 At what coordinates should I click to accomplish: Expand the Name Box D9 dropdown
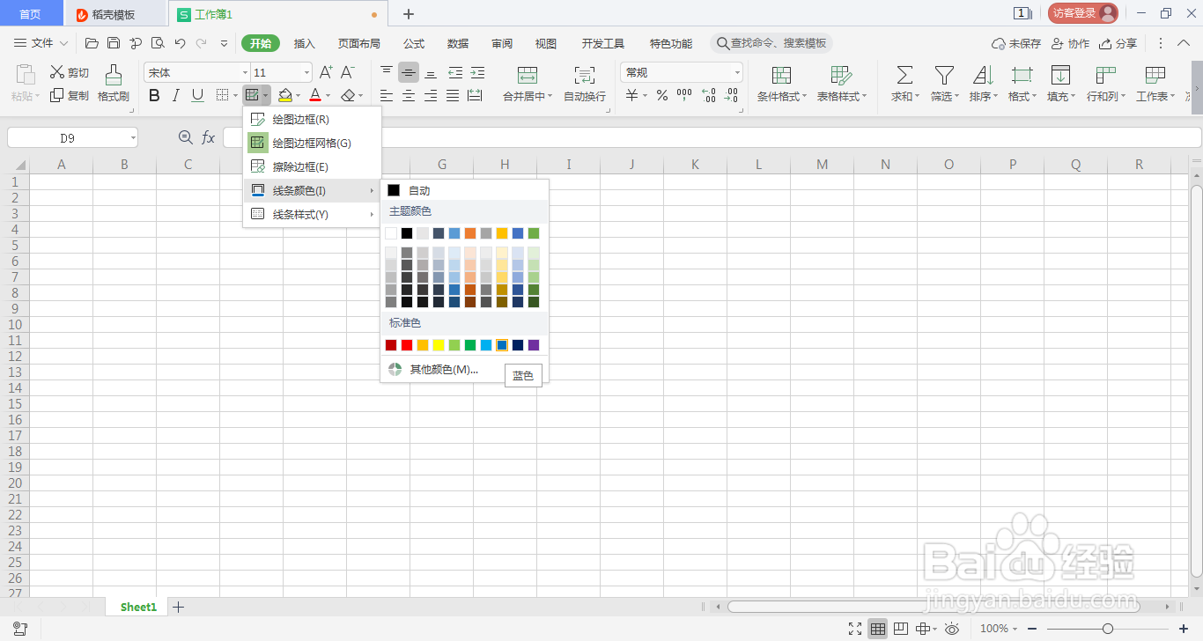[132, 138]
